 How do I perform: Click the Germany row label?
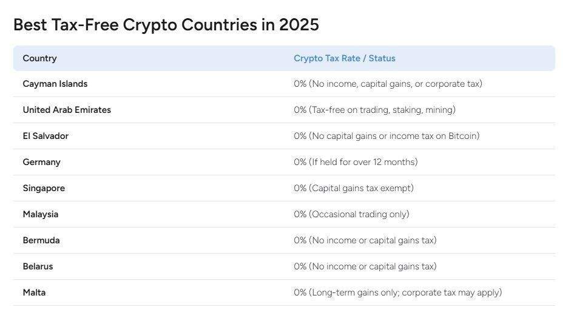click(41, 162)
